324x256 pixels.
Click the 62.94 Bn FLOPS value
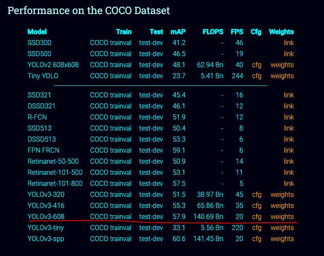(x=210, y=65)
